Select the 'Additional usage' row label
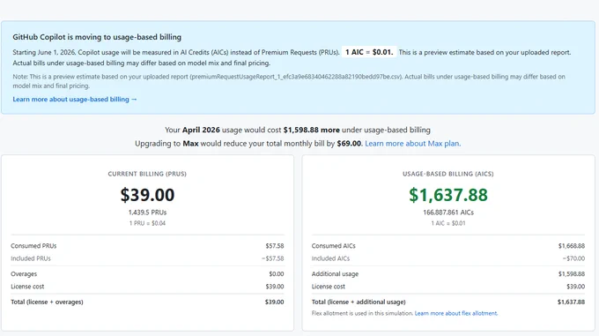The width and height of the screenshot is (599, 336). [335, 274]
